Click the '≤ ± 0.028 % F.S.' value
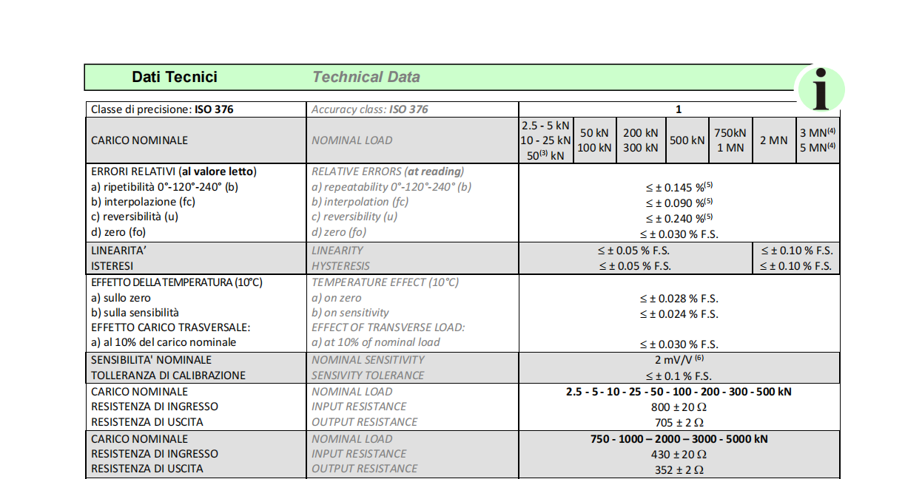Screen dimensions: 905x479 (679, 299)
